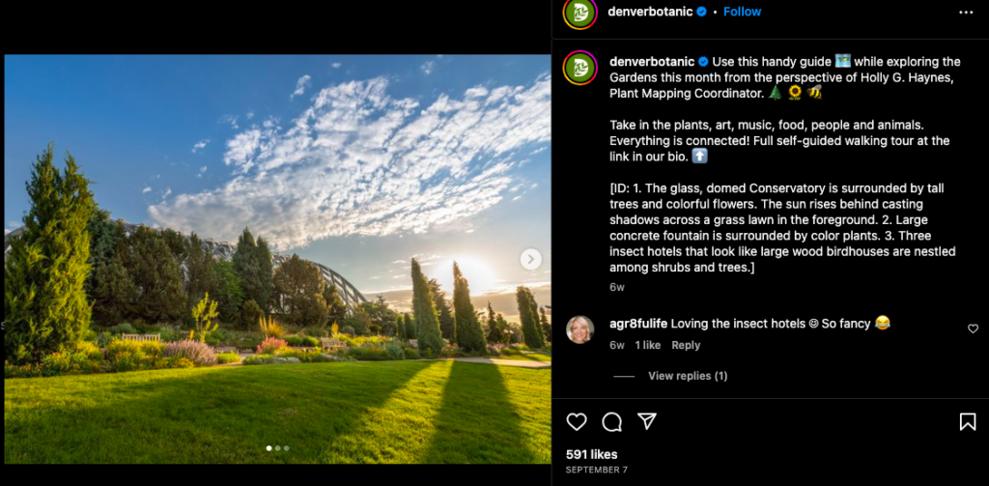This screenshot has height=486, width=989.
Task: View who liked via 591 likes
Action: click(591, 454)
